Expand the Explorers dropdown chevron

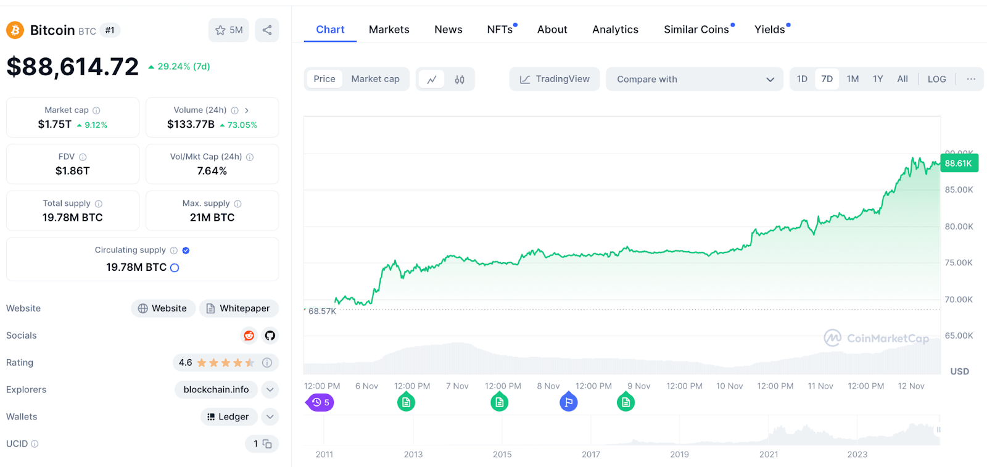[270, 390]
